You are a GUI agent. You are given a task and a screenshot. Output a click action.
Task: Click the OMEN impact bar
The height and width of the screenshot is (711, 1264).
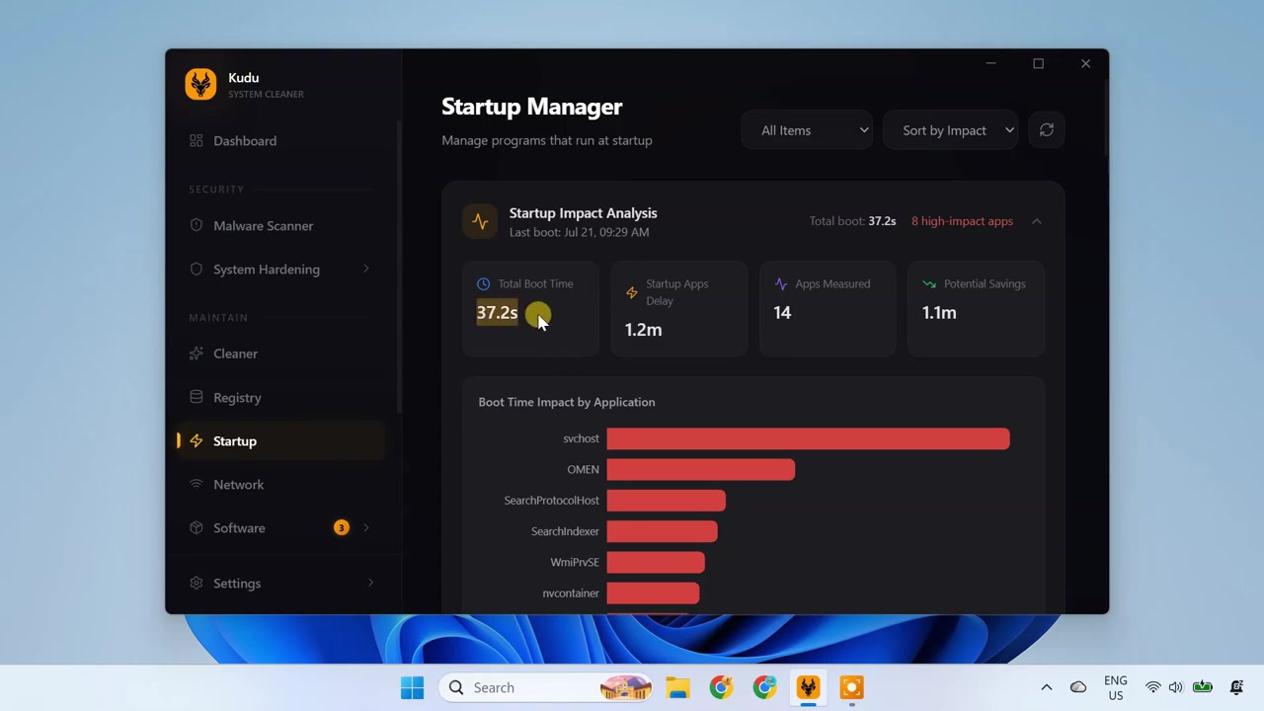pos(701,469)
